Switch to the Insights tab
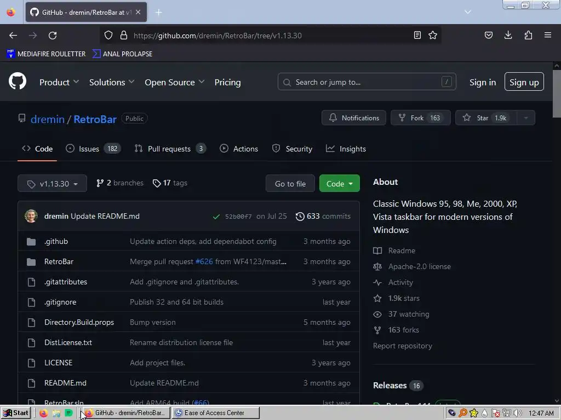Screen dimensions: 561x420 pos(346,149)
